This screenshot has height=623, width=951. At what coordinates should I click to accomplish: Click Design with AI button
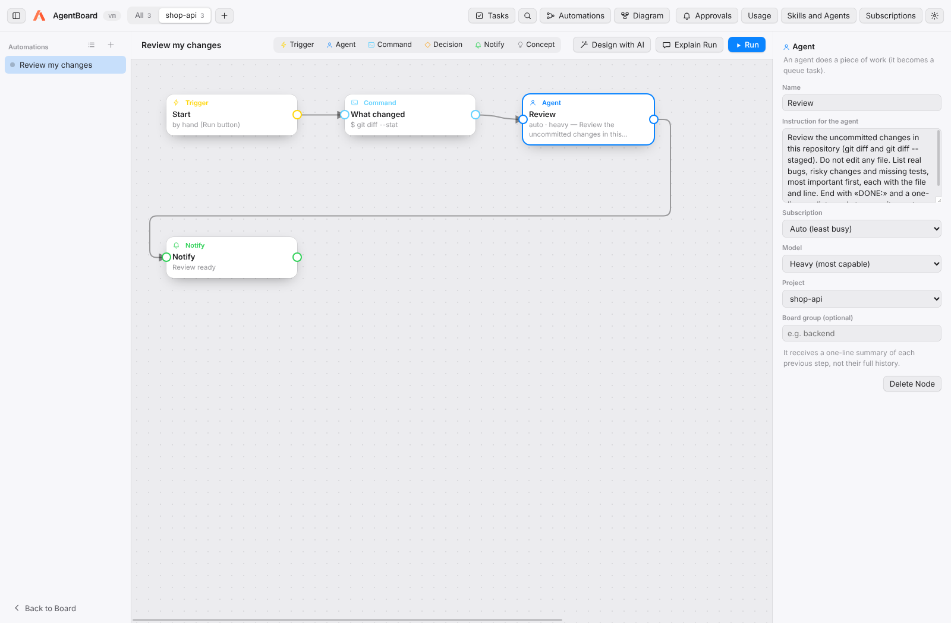[612, 45]
